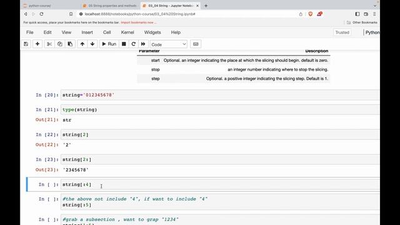This screenshot has width=400, height=225.
Task: Open the Kernel menu
Action: tap(127, 32)
